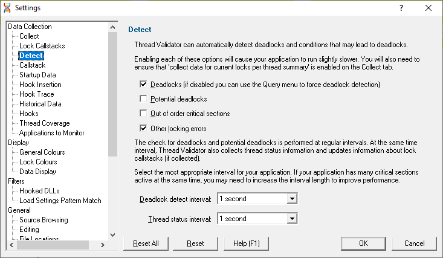
Task: Select Applications to Monitor
Action: 52,133
